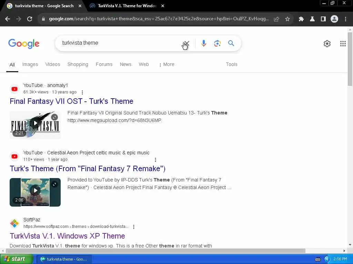The width and height of the screenshot is (353, 264).
Task: Open the Windows XP Start menu
Action: tap(16, 259)
